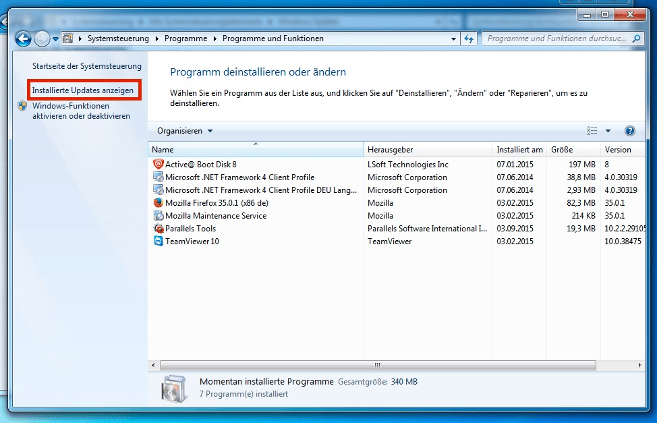Change view using the view options icon
The width and height of the screenshot is (657, 423).
coord(592,131)
